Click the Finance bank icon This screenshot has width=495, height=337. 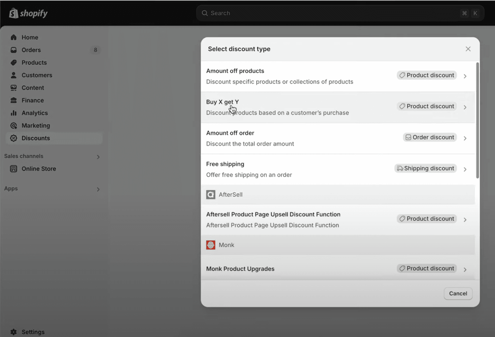[14, 100]
